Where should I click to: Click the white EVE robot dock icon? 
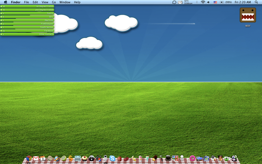[x=105, y=158]
